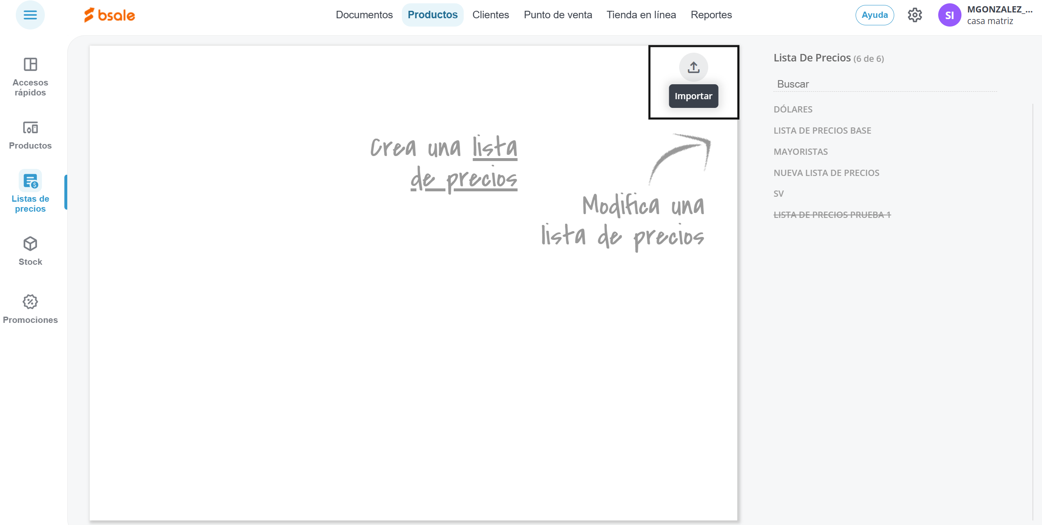Go to the Punto de venta menu
Image resolution: width=1042 pixels, height=525 pixels.
pos(558,15)
